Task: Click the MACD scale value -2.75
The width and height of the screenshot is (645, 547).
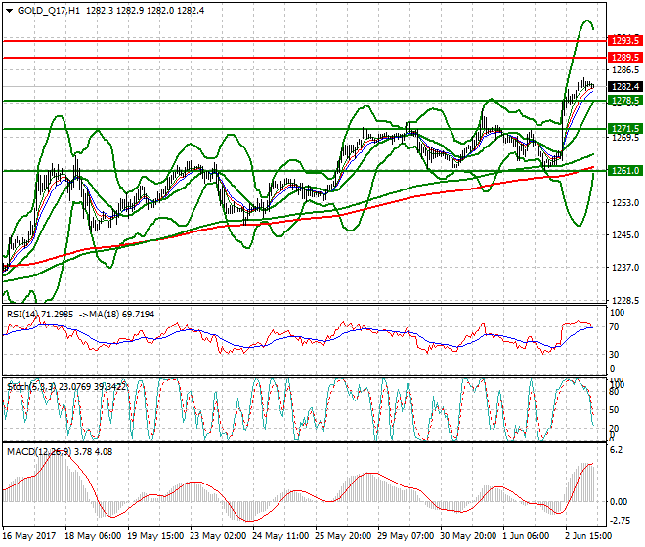Action: coord(619,521)
